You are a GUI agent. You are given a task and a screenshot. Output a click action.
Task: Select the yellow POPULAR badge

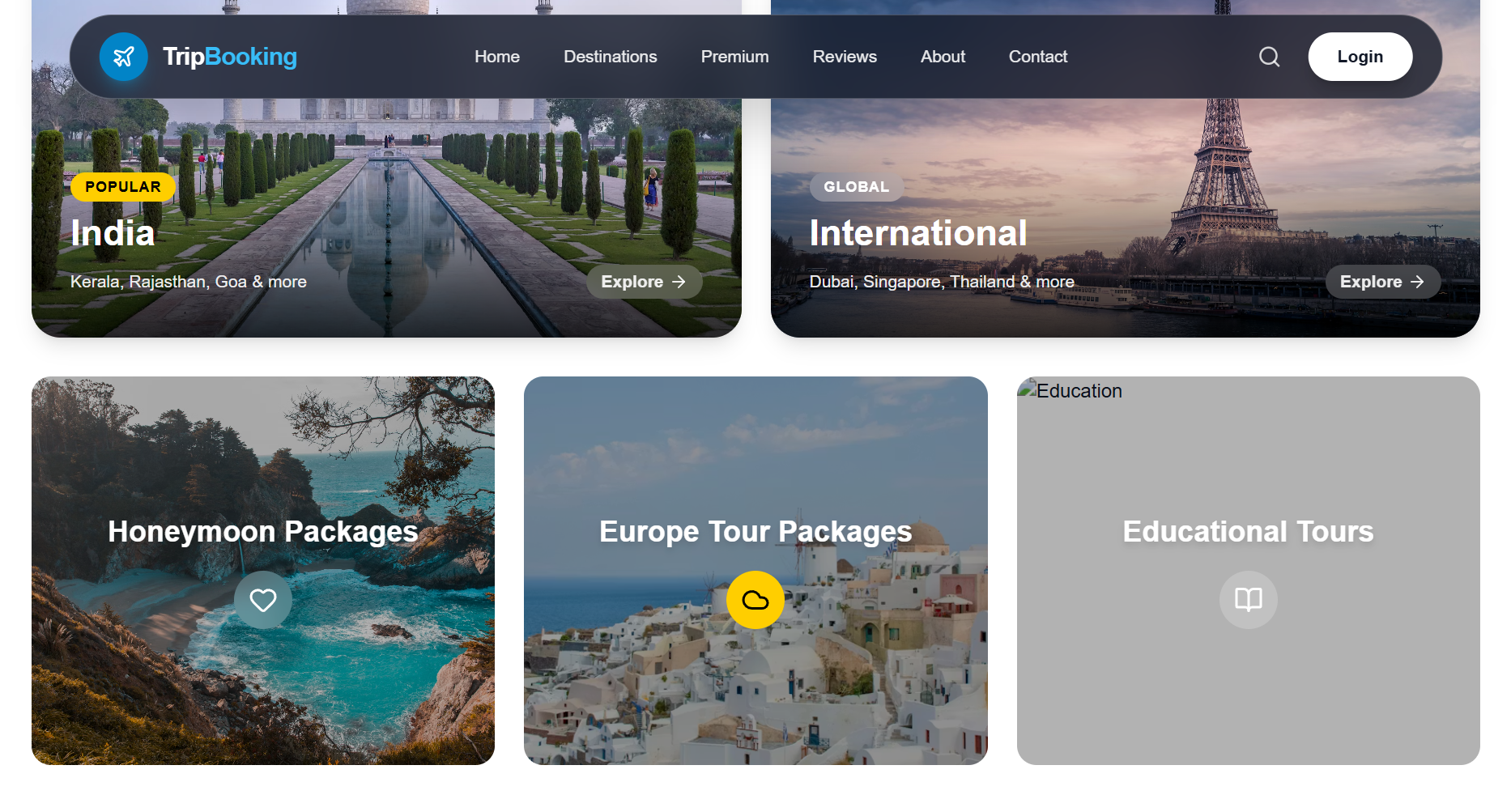[x=123, y=187]
